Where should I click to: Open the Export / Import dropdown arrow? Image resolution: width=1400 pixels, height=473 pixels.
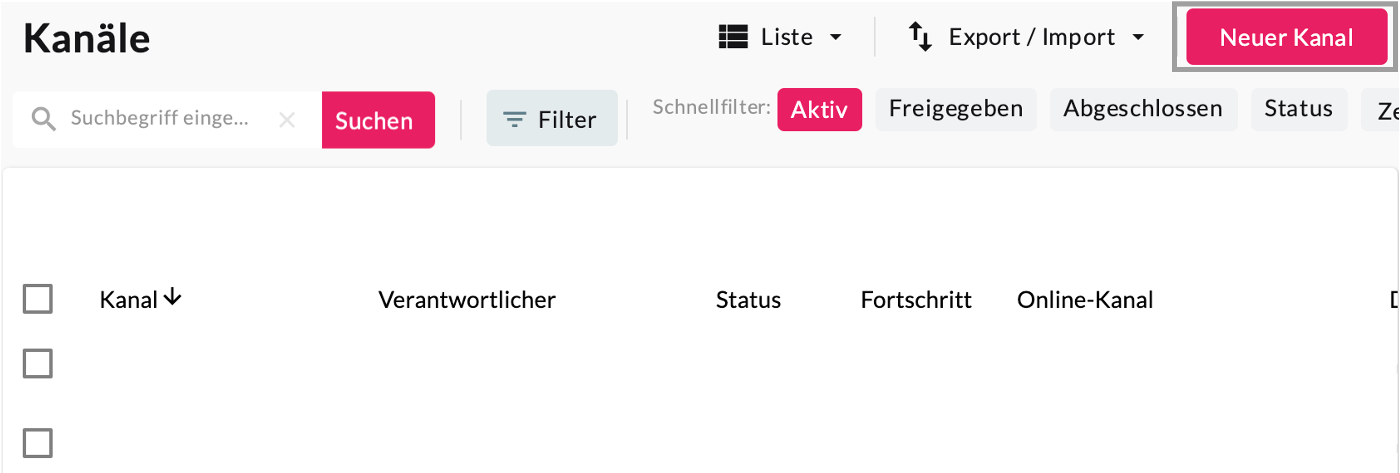tap(1138, 37)
